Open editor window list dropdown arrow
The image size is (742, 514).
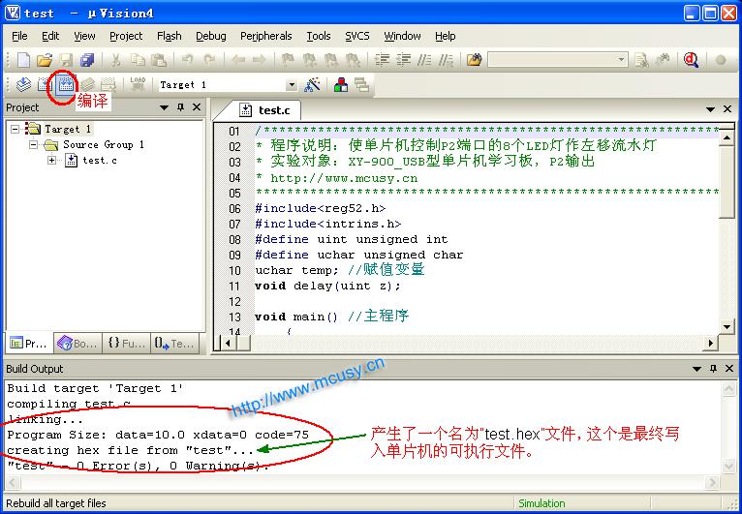click(710, 109)
